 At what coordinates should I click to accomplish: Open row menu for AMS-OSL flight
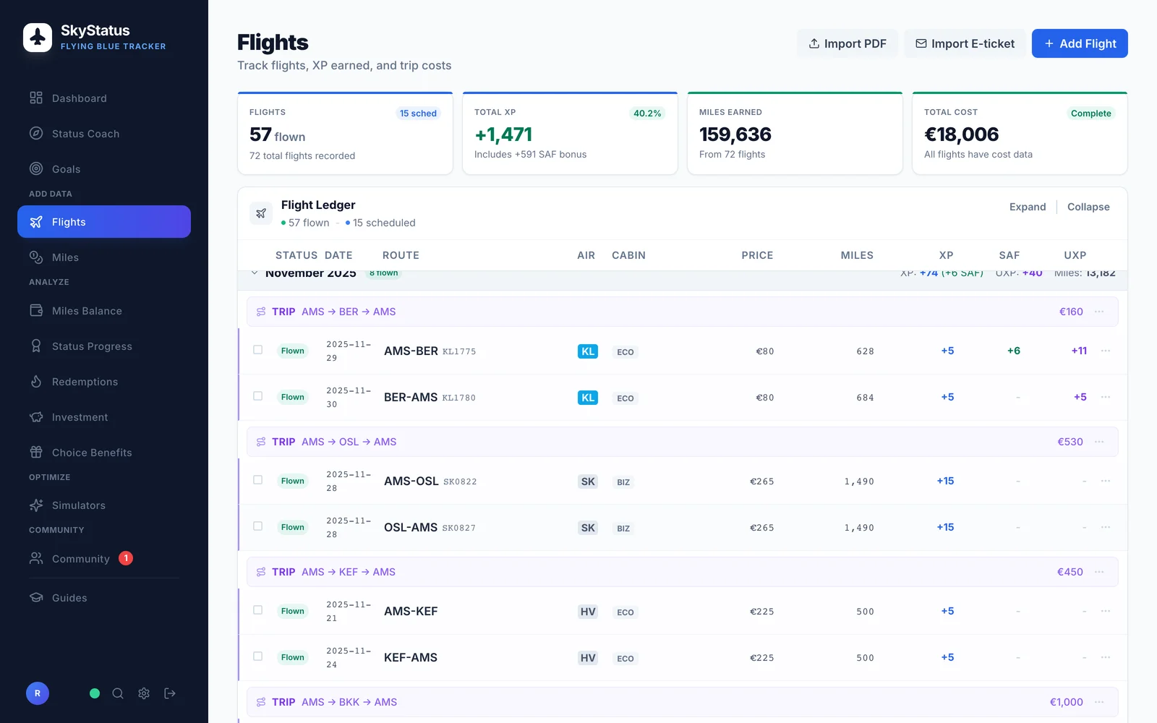(1106, 481)
